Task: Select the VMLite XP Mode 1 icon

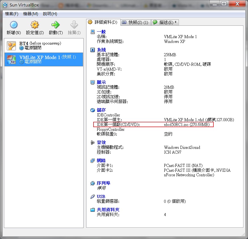Action: (11, 59)
